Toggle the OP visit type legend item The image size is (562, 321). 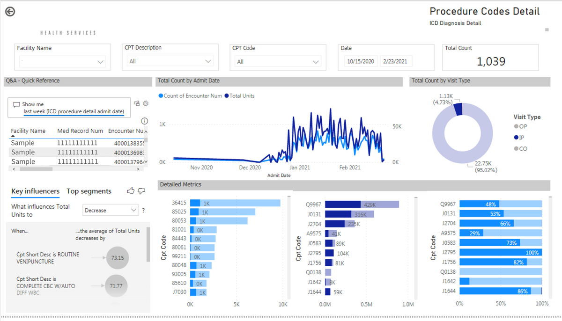click(520, 126)
